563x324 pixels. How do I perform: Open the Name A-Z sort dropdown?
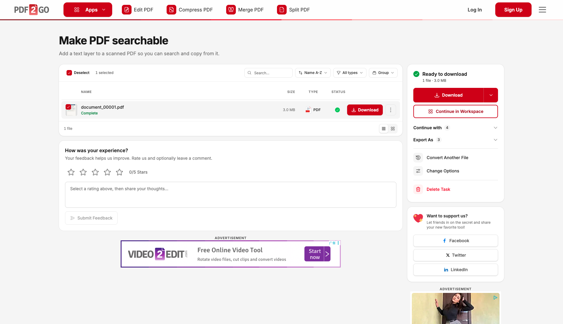click(313, 73)
